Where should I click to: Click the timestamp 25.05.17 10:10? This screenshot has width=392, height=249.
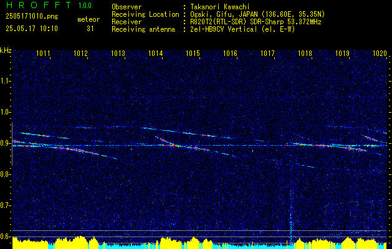(x=32, y=29)
